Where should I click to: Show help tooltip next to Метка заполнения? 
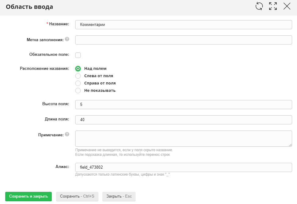67,39
